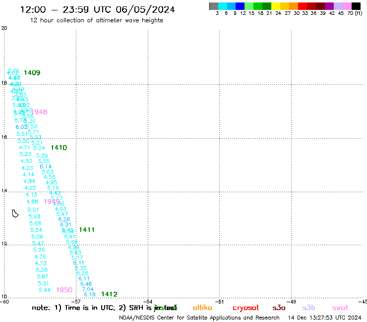Click the Barbados island outline on the map
This screenshot has height=322, width=367.
coord(15,214)
